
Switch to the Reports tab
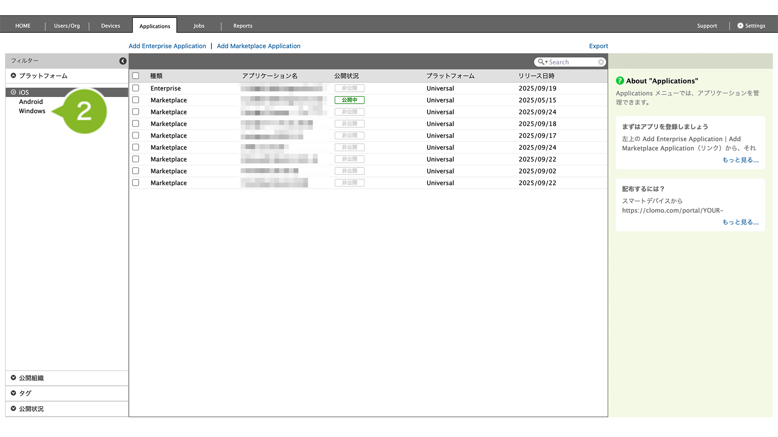[x=242, y=26]
